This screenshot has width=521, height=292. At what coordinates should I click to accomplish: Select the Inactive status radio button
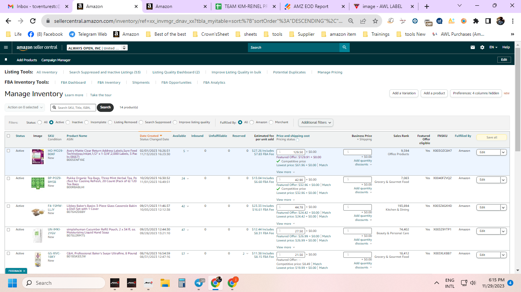point(68,122)
